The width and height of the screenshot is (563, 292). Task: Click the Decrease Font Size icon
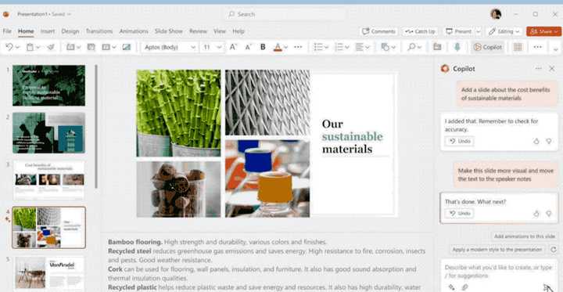(x=248, y=47)
